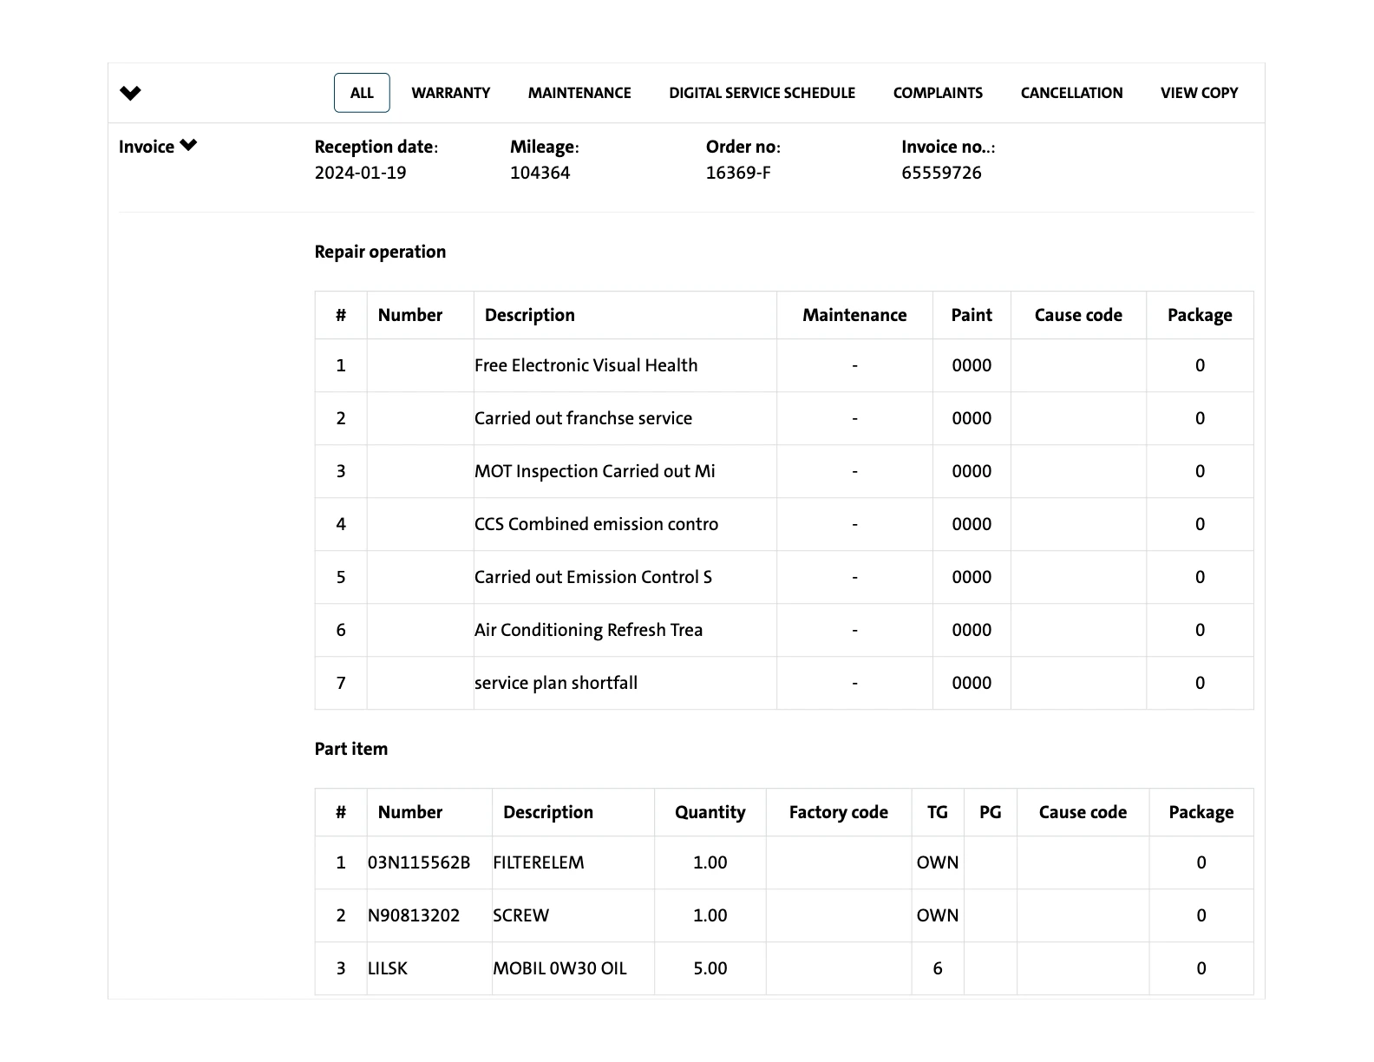Switch to the WARRANTY tab
The width and height of the screenshot is (1374, 1062).
tap(450, 93)
